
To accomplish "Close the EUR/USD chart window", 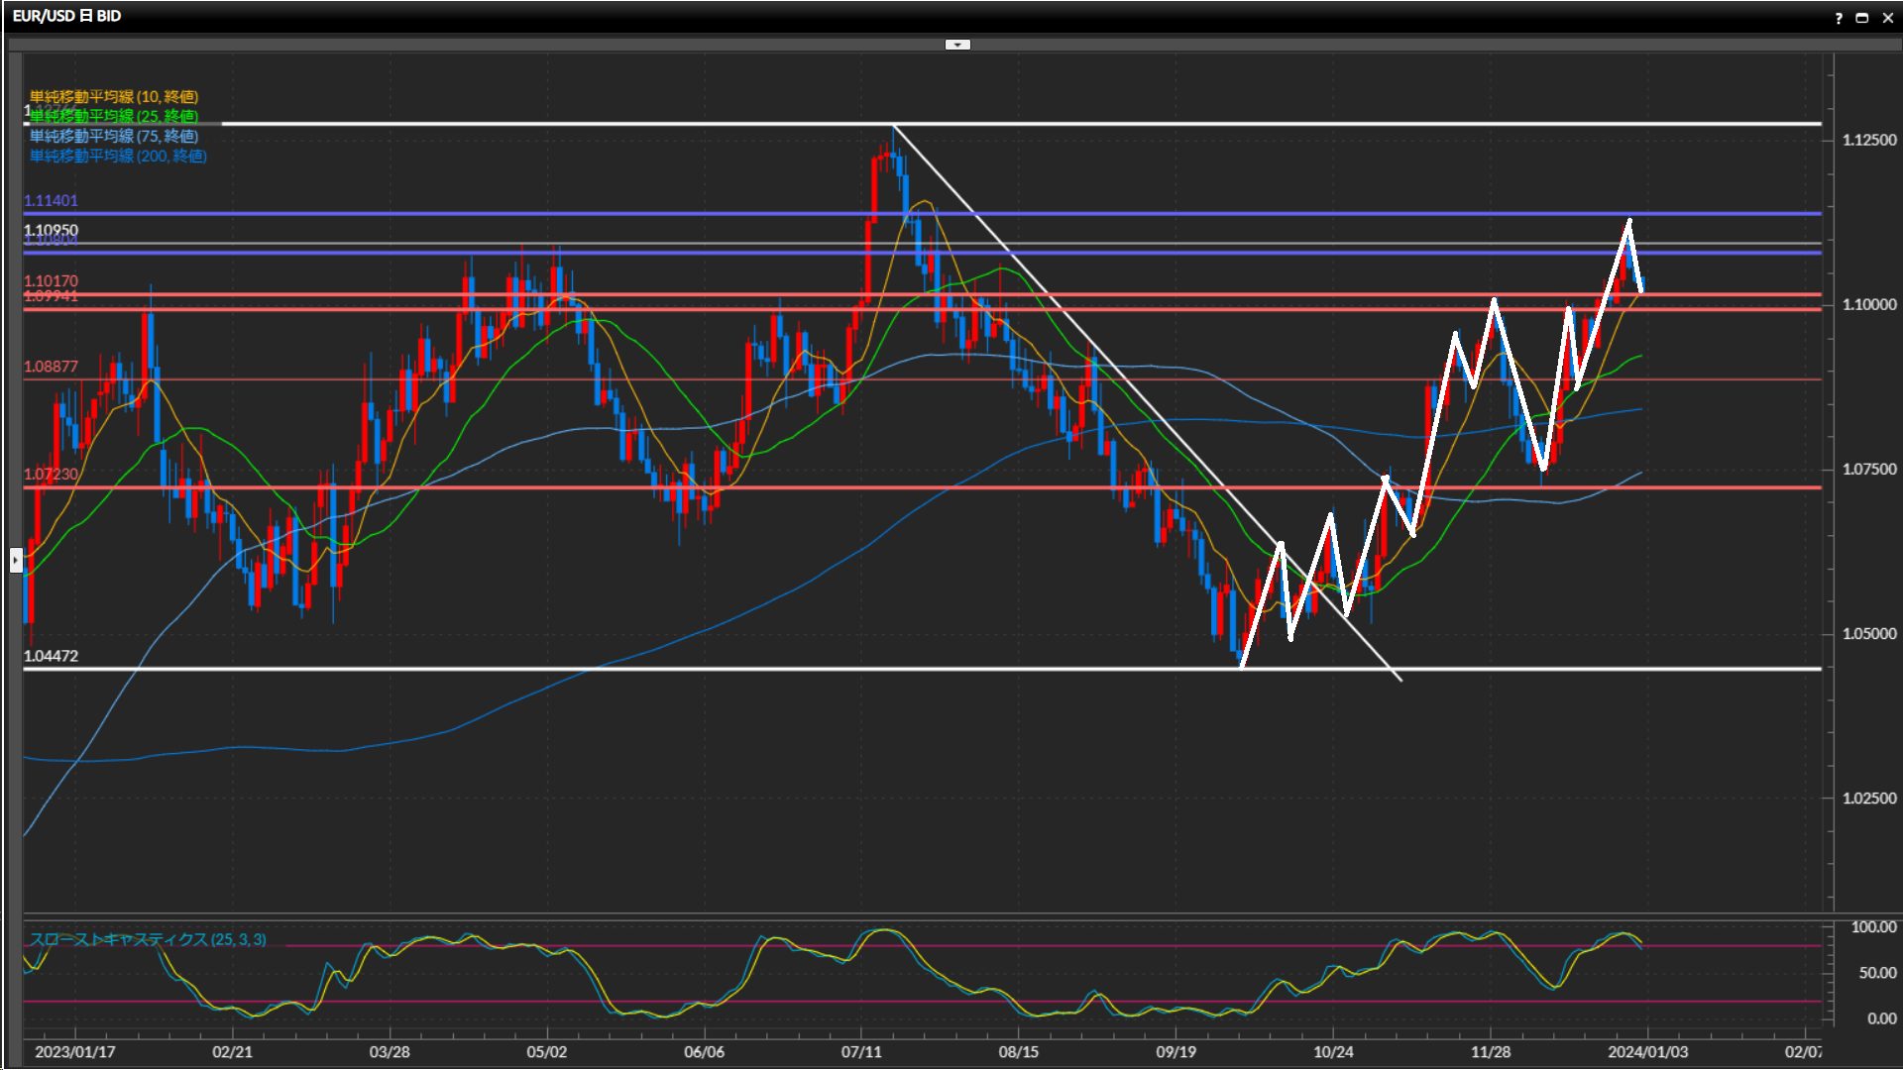I will click(x=1887, y=18).
